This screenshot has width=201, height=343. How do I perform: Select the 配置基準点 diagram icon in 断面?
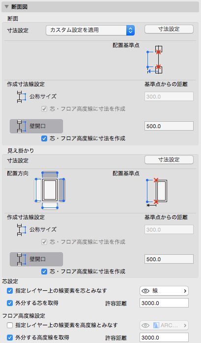(155, 60)
